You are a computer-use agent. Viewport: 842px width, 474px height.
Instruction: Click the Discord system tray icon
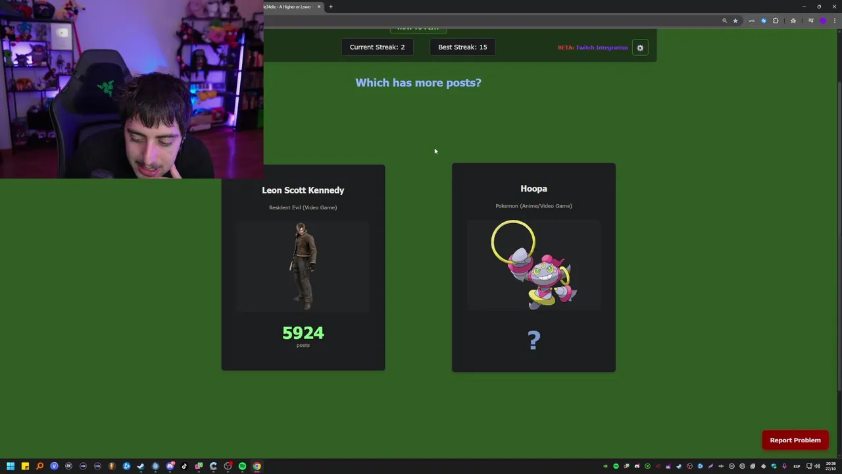coord(637,466)
